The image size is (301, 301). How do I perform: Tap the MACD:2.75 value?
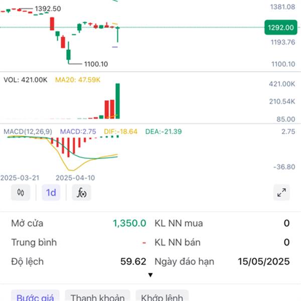point(78,131)
